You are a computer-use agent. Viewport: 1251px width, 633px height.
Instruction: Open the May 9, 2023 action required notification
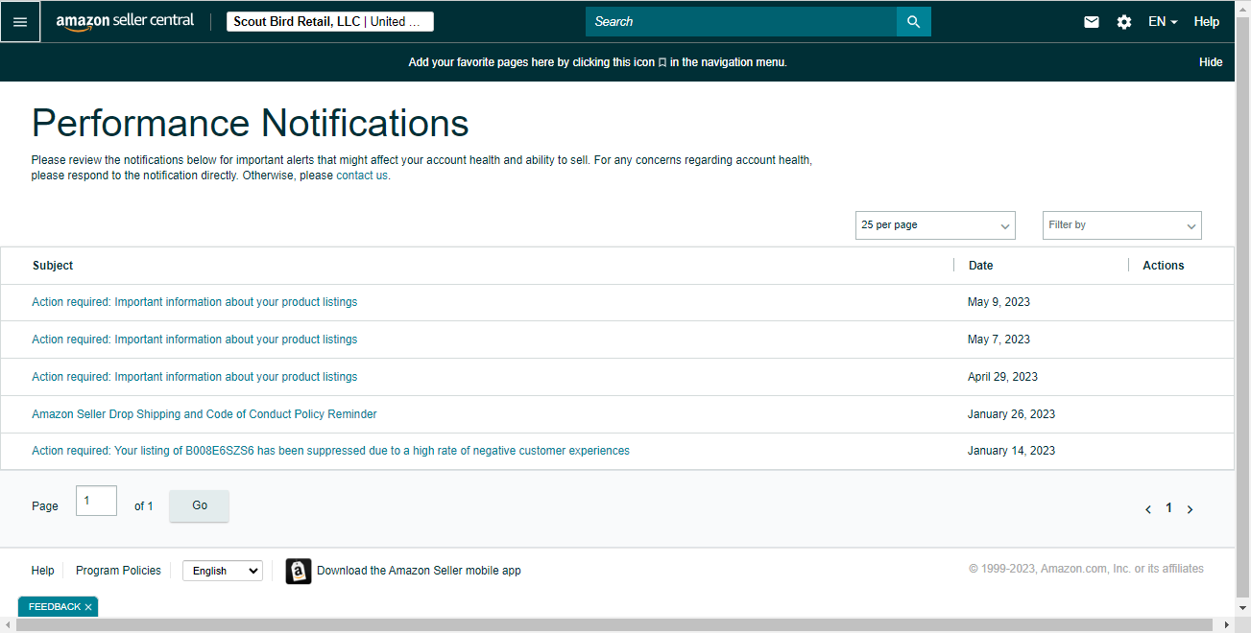pyautogui.click(x=194, y=302)
